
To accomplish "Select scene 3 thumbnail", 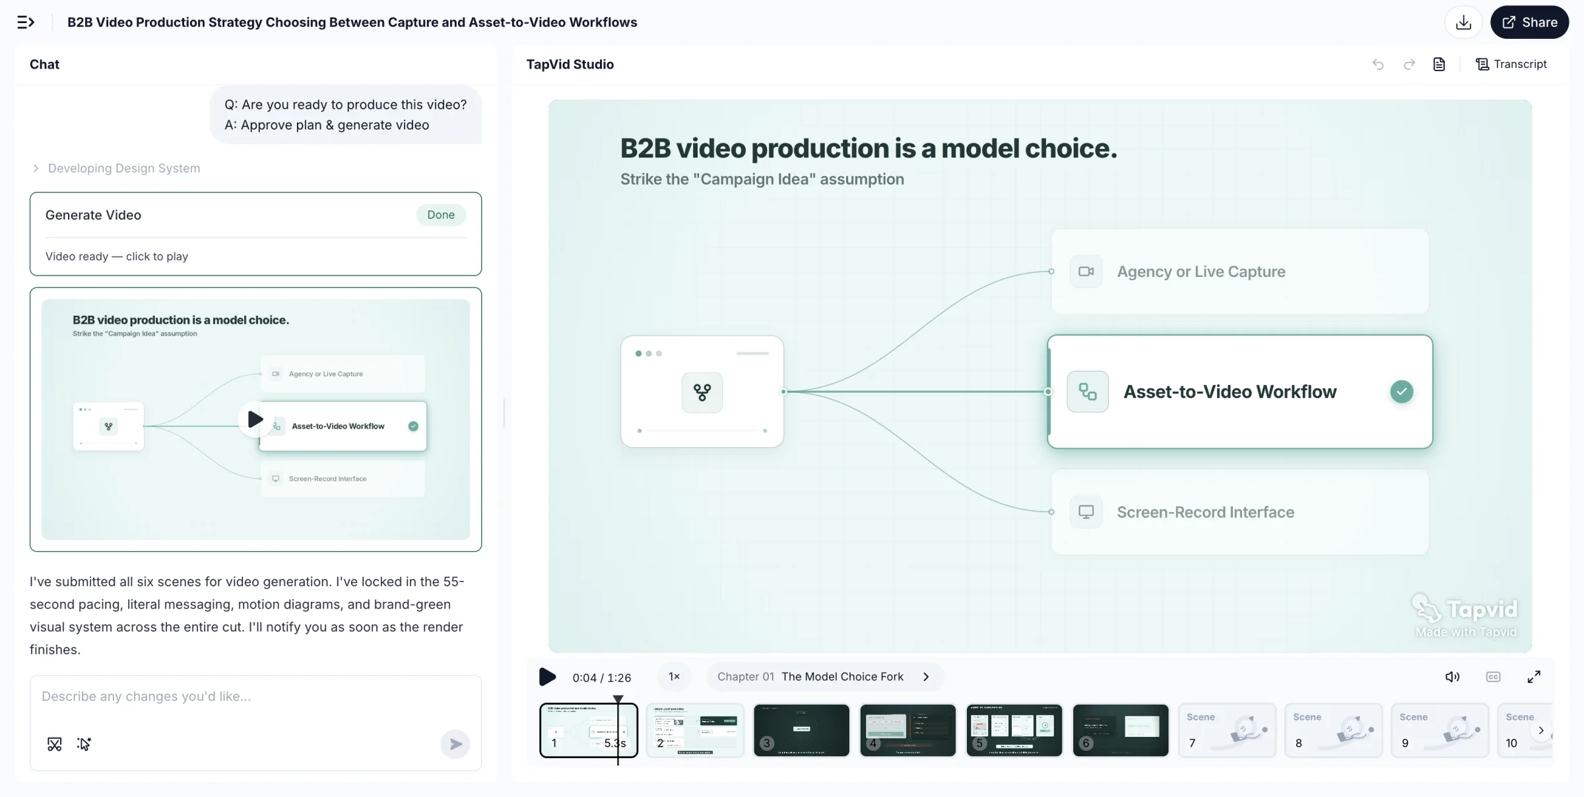I will click(x=801, y=730).
